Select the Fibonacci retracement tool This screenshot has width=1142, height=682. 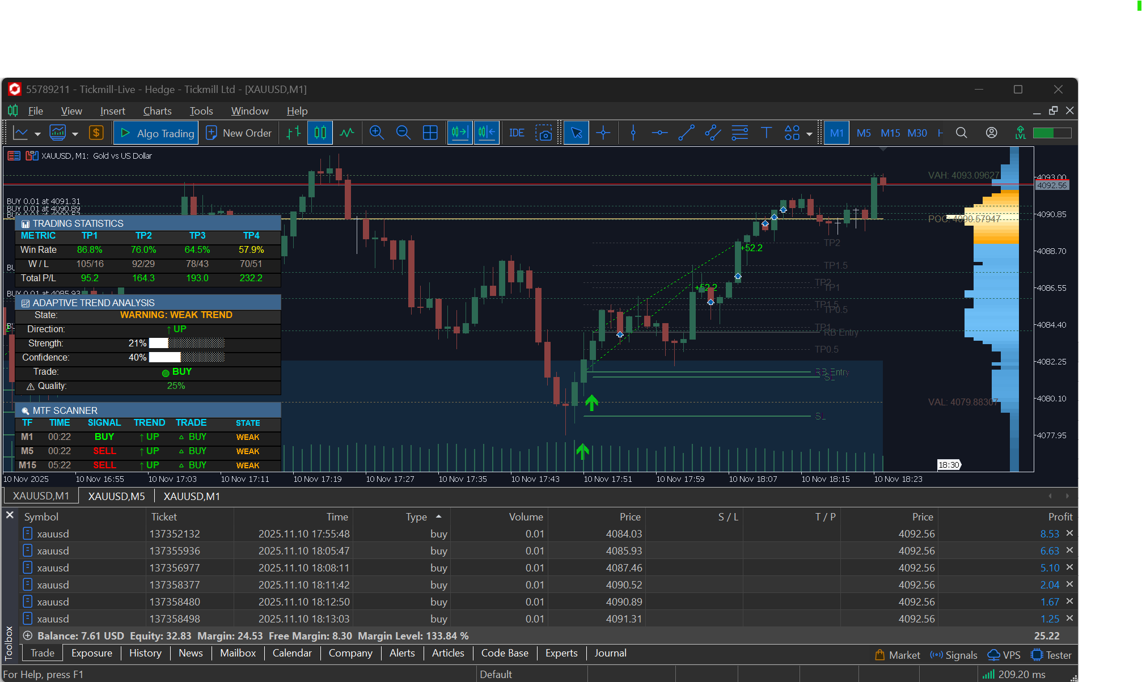point(739,133)
